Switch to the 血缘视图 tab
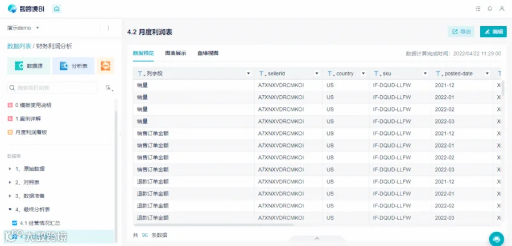 click(208, 54)
